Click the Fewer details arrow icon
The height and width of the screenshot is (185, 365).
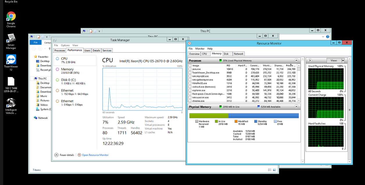pyautogui.click(x=56, y=155)
